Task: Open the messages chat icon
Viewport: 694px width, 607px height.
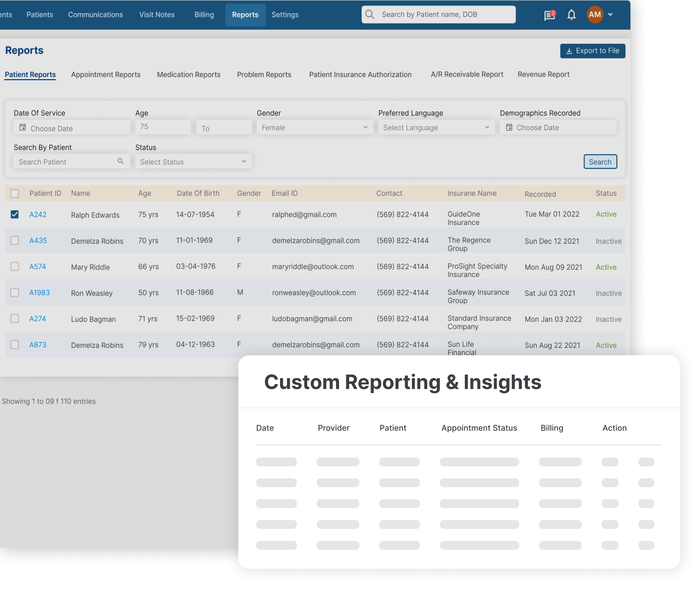Action: (549, 15)
